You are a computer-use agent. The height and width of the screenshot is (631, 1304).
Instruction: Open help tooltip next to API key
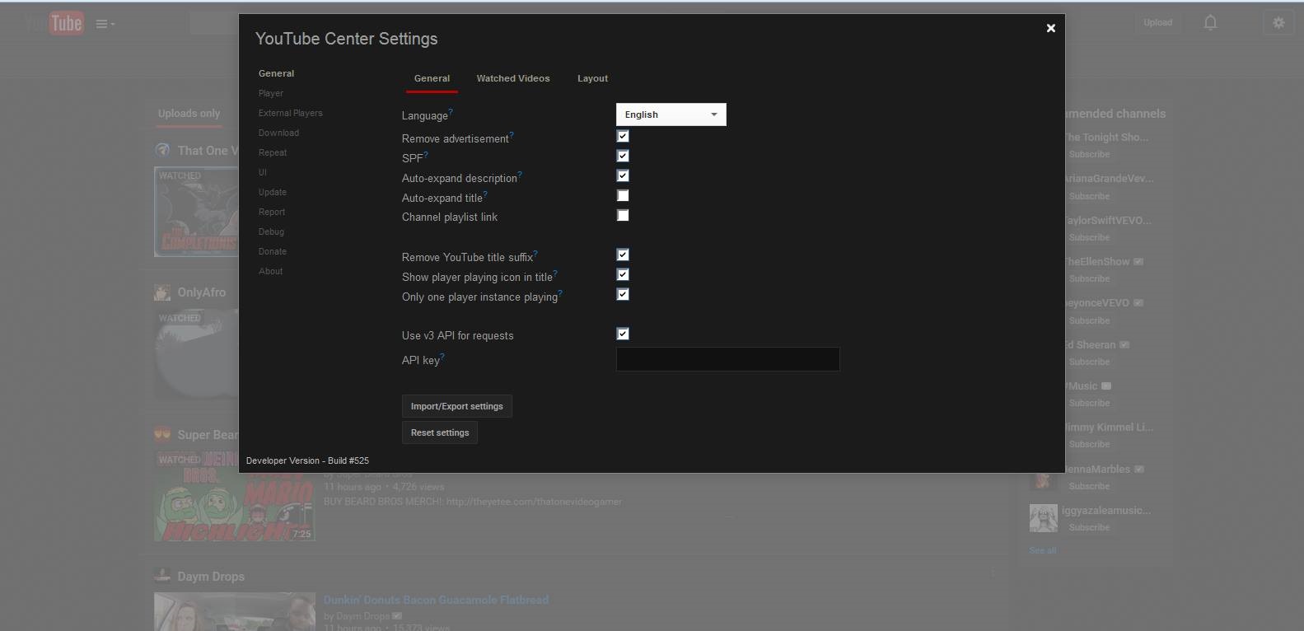pos(442,356)
